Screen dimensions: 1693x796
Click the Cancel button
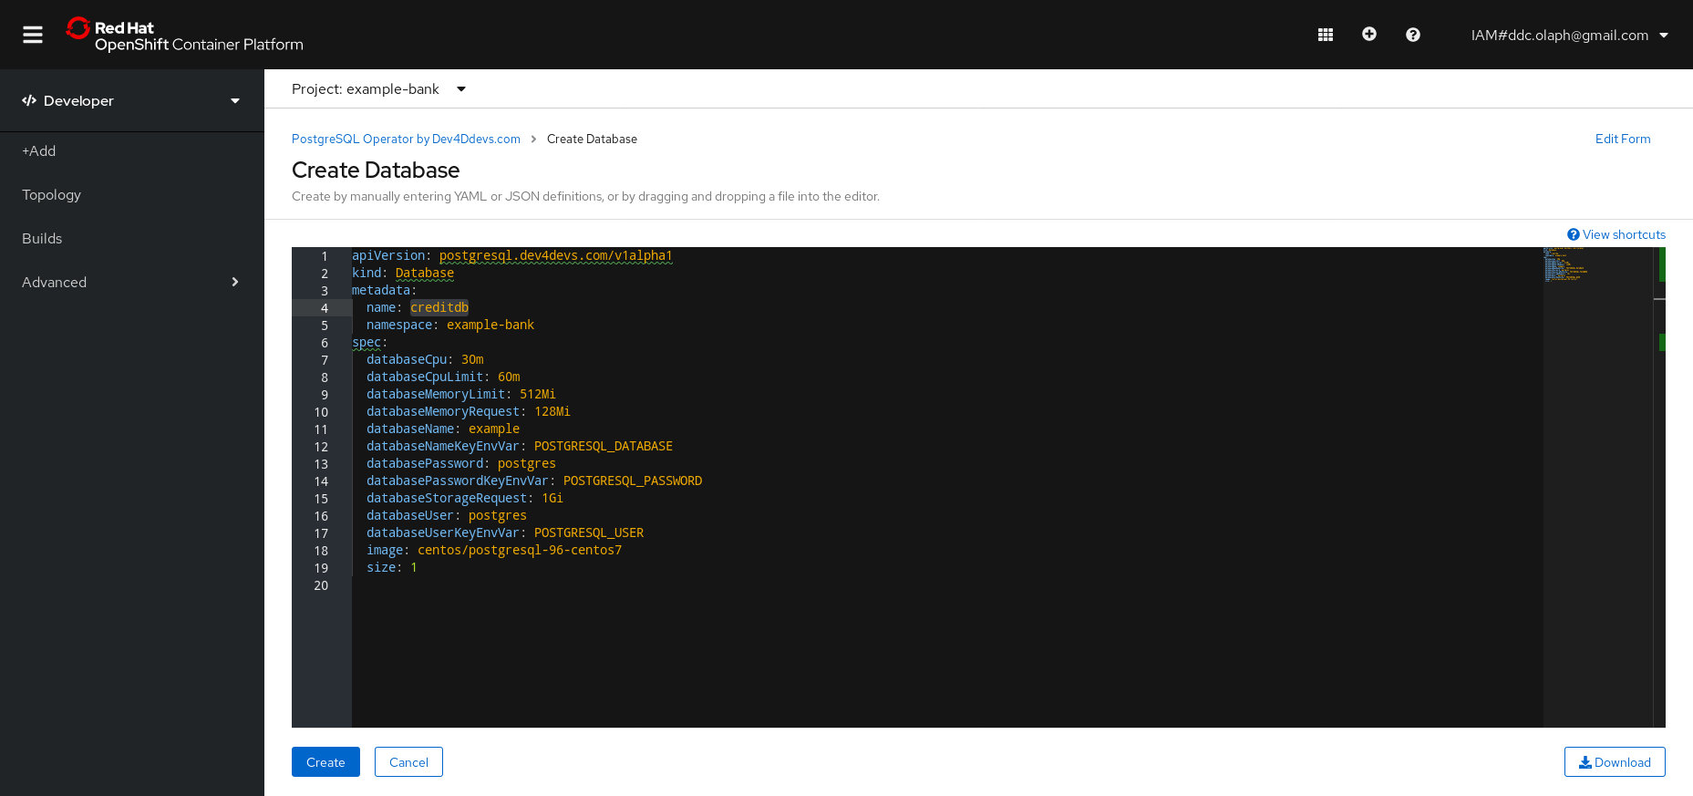[x=408, y=762]
